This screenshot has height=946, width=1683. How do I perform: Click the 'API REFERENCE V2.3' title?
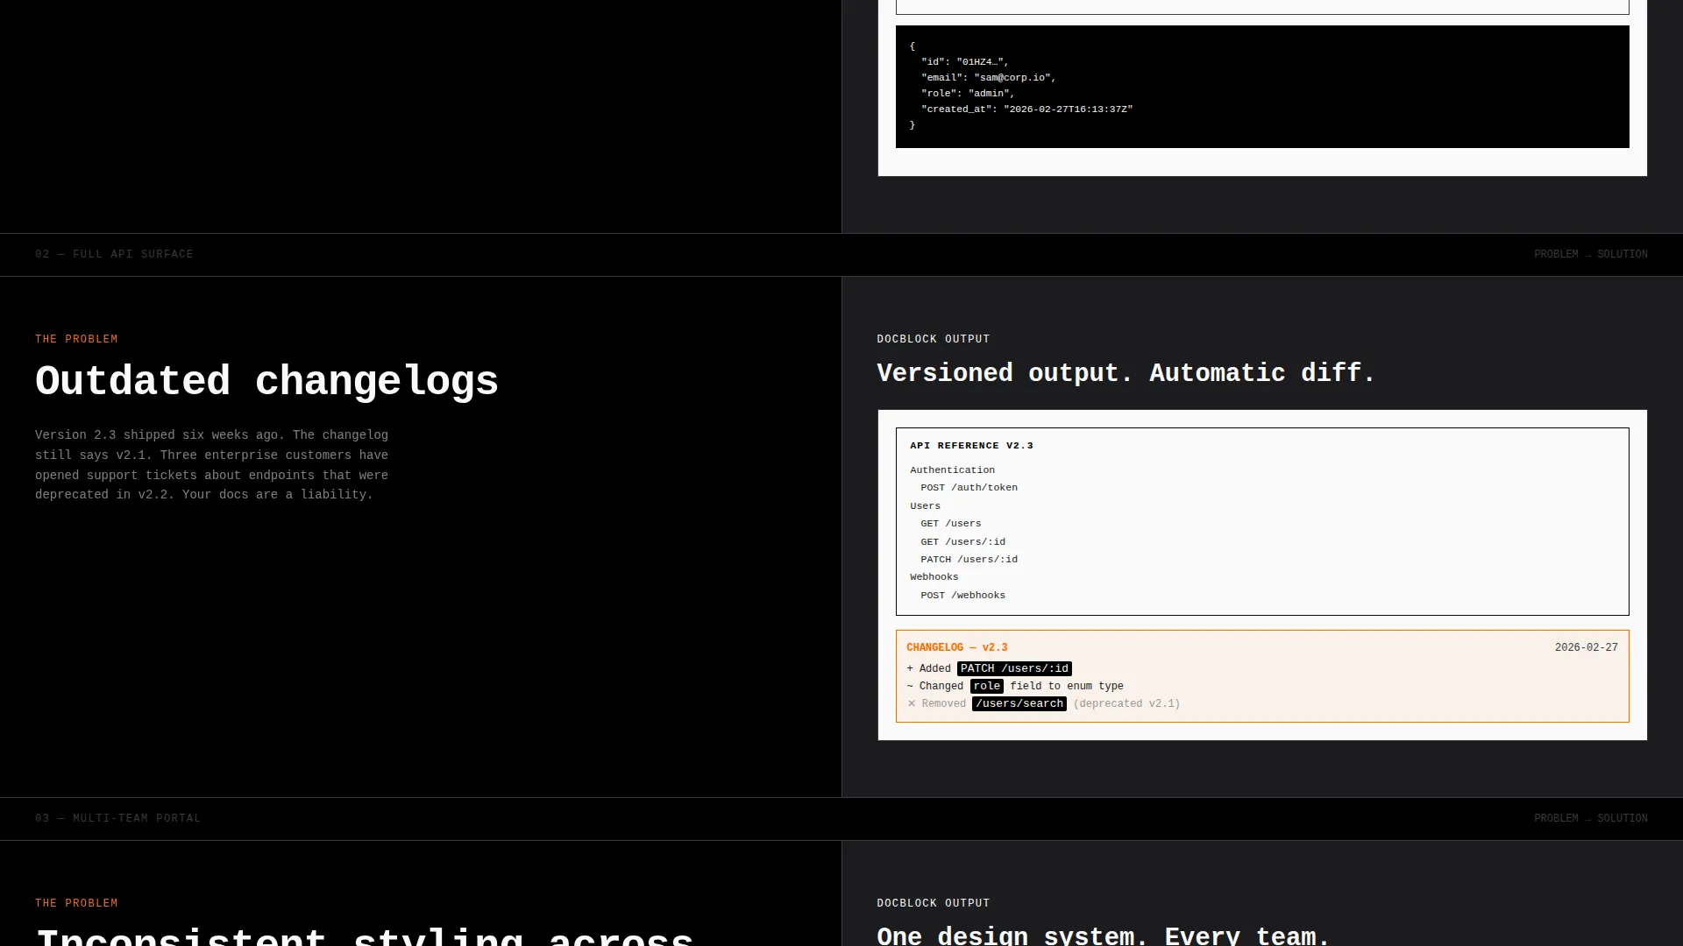pyautogui.click(x=971, y=446)
